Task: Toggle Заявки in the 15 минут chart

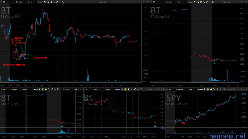Action: coord(35,89)
